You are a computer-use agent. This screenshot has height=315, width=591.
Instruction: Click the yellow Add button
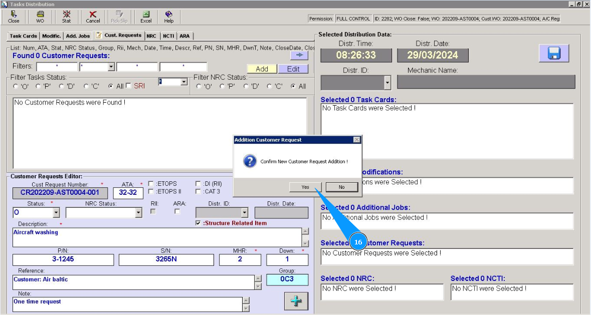pyautogui.click(x=262, y=69)
